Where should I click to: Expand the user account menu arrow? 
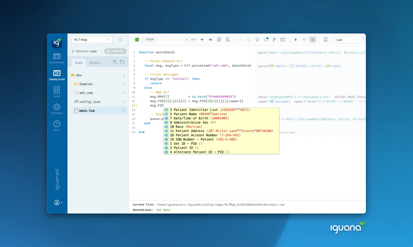62,203
